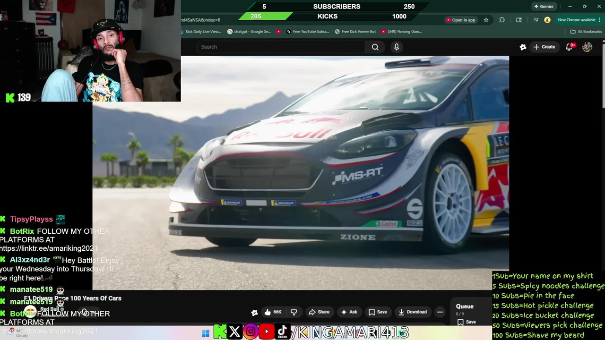Save the Queue playlist

[x=466, y=322]
